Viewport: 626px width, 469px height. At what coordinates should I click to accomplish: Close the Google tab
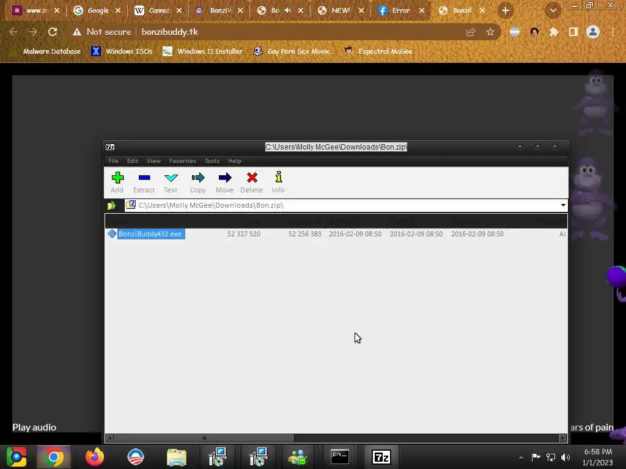[118, 11]
